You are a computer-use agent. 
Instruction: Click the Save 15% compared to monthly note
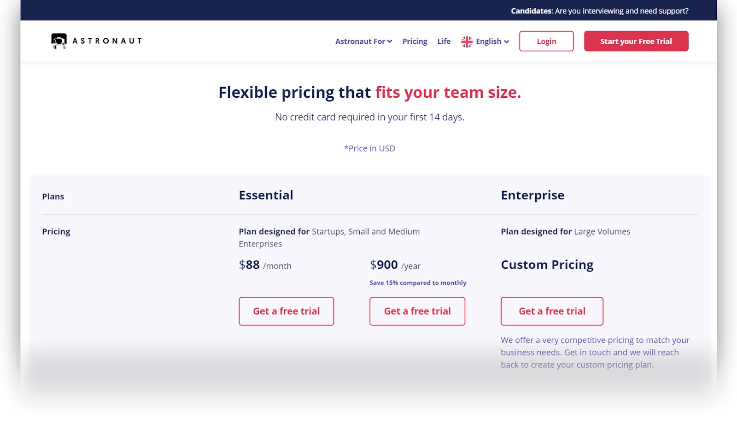point(418,283)
